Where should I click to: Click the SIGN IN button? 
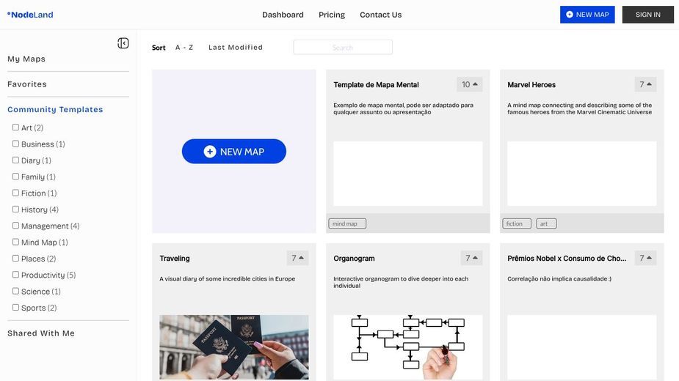click(x=648, y=15)
